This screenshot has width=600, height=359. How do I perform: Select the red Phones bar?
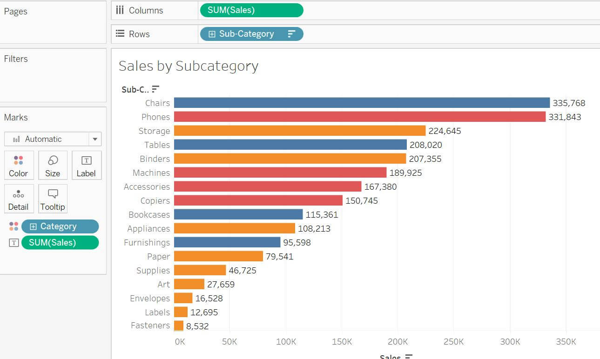click(359, 117)
